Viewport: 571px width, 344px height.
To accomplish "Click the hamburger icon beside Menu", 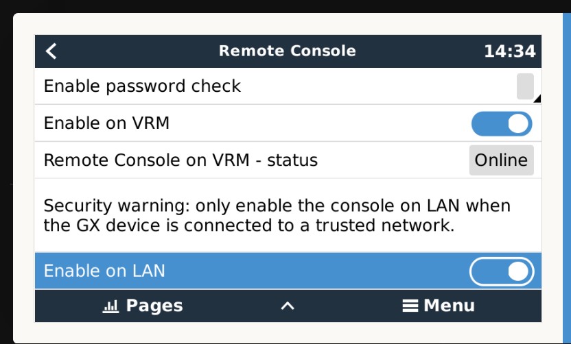I will point(410,306).
